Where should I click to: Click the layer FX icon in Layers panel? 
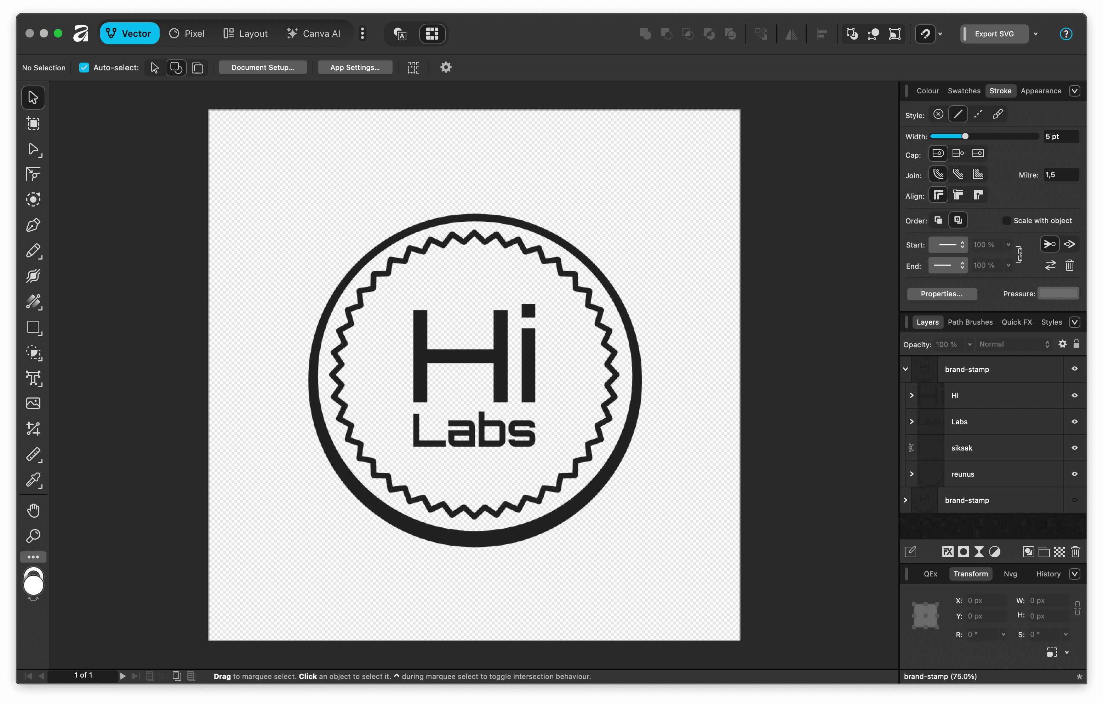point(947,552)
